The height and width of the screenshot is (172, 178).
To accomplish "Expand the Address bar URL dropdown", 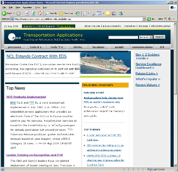I will [x=144, y=19].
